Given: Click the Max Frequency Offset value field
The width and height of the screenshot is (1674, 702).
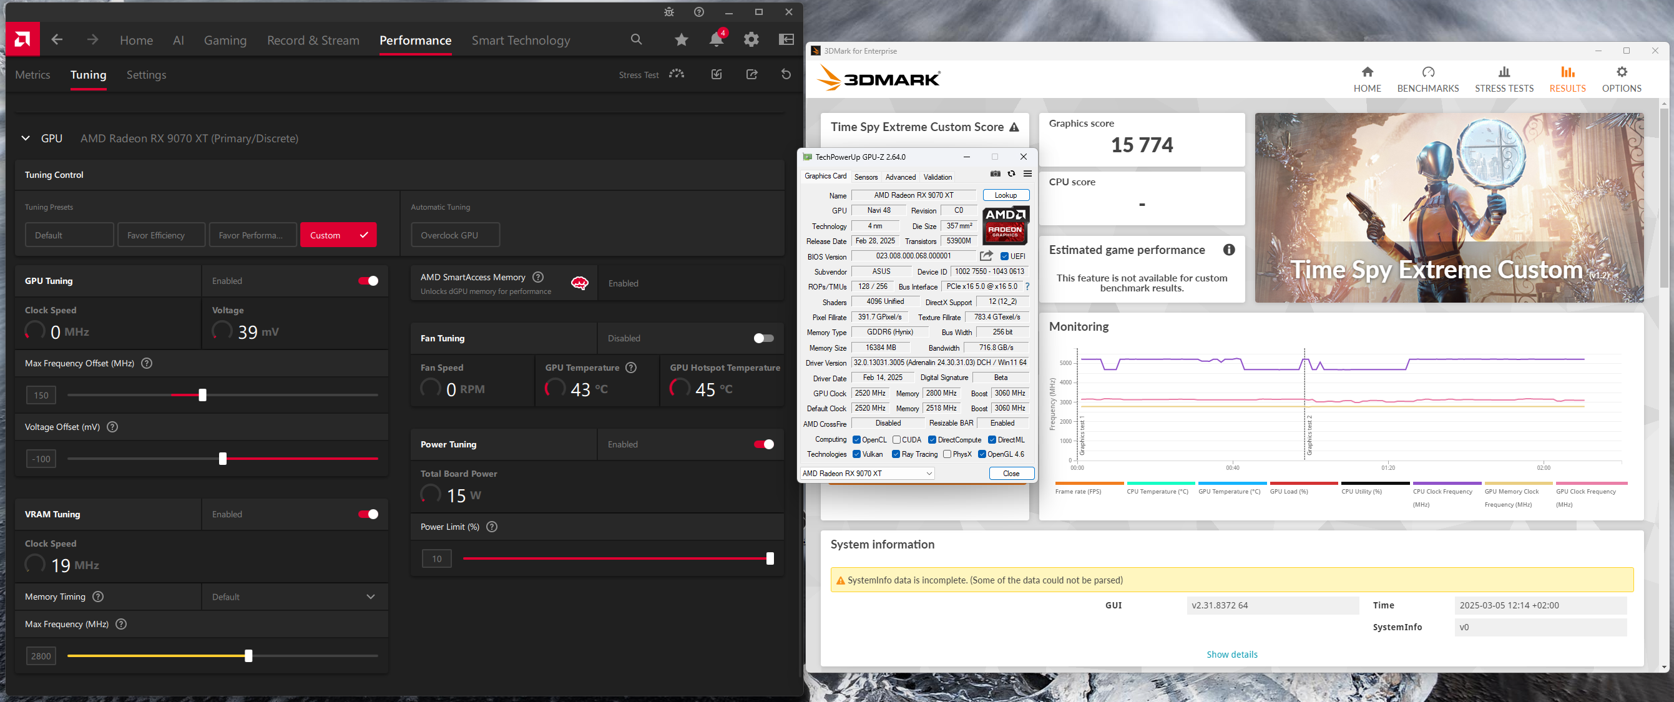Looking at the screenshot, I should [41, 395].
